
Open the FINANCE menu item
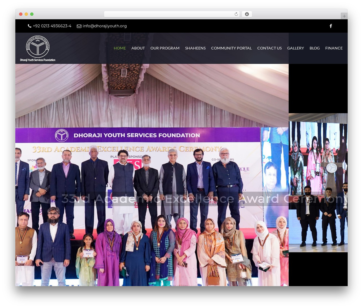[x=334, y=48]
